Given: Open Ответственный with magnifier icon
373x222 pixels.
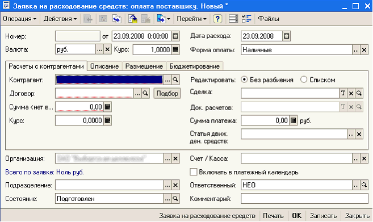Looking at the screenshot, I should click(x=364, y=185).
